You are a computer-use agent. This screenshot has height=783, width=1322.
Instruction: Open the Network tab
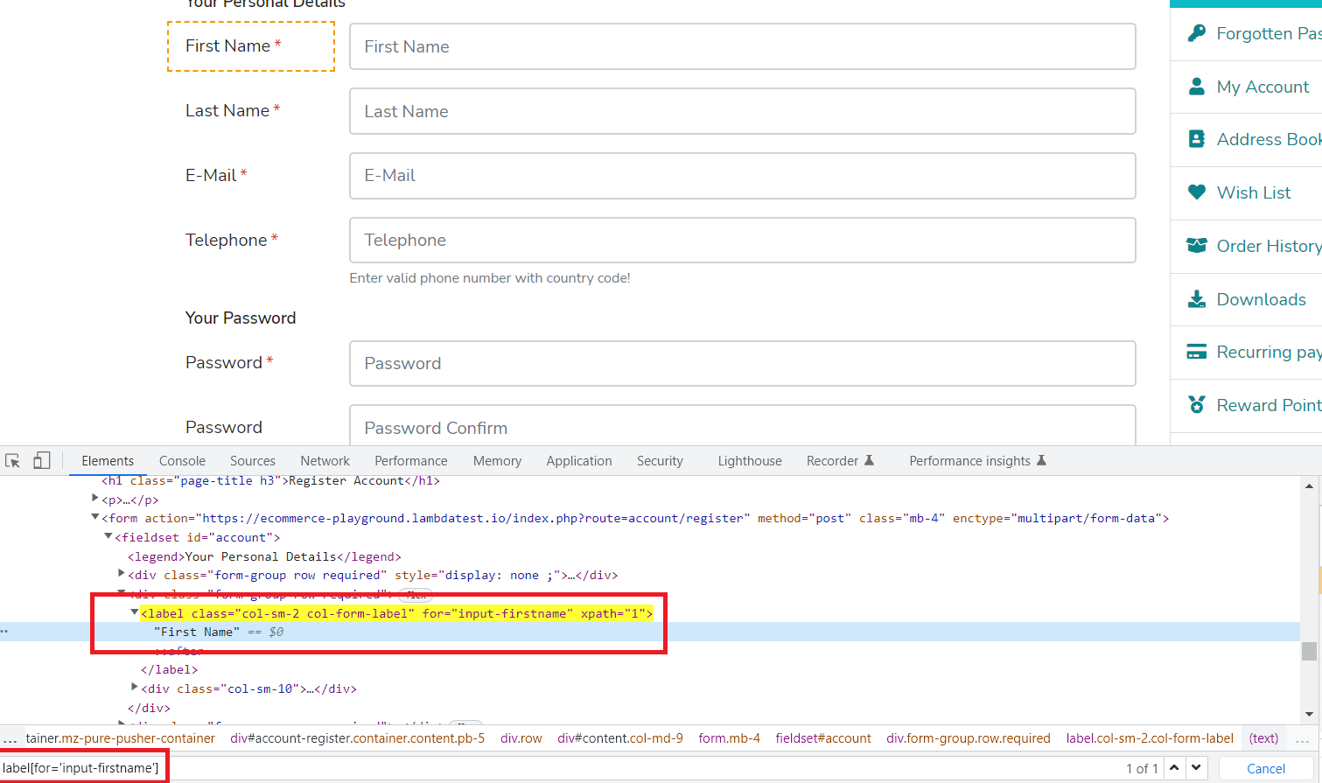click(x=325, y=460)
